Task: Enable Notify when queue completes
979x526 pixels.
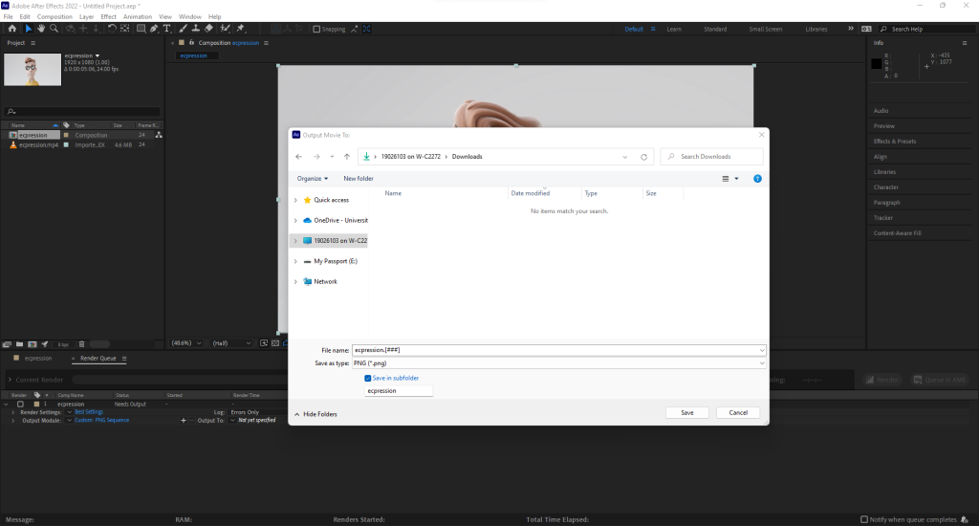Action: 864,519
